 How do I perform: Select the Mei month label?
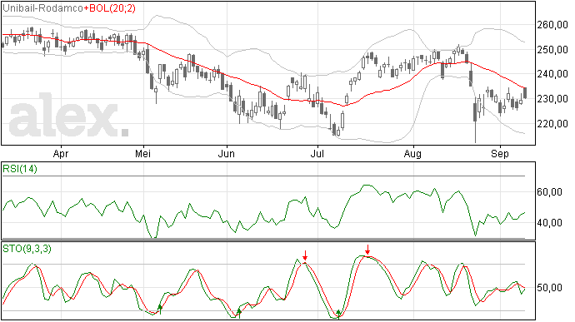[143, 153]
